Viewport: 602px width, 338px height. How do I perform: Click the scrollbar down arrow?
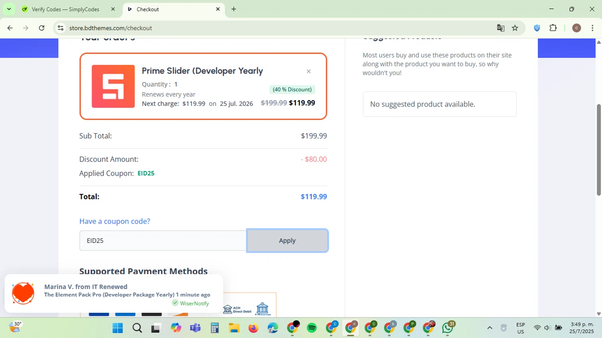tap(599, 314)
